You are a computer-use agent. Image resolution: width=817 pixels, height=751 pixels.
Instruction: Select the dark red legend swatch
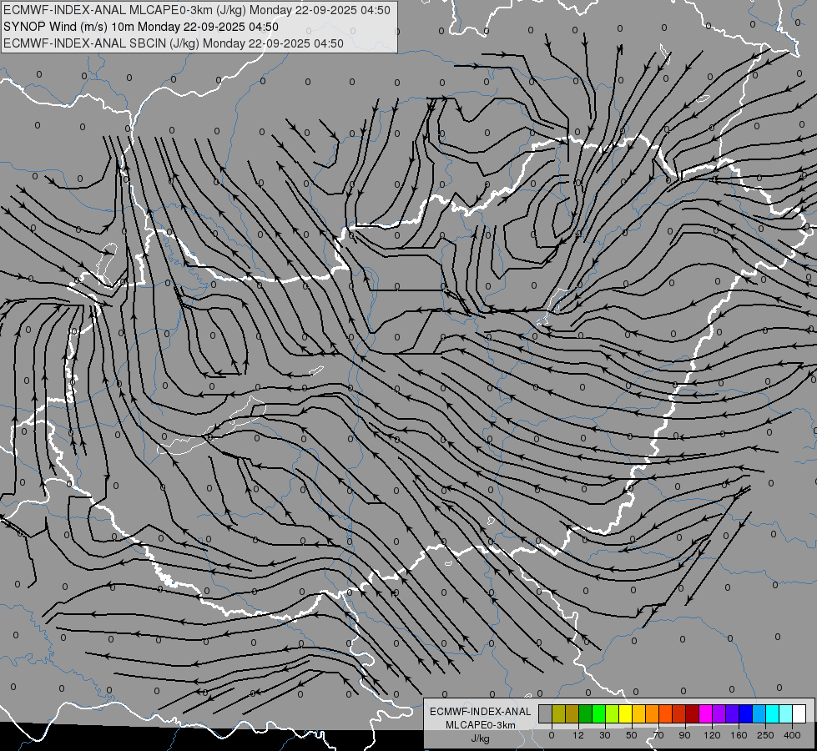pyautogui.click(x=693, y=713)
